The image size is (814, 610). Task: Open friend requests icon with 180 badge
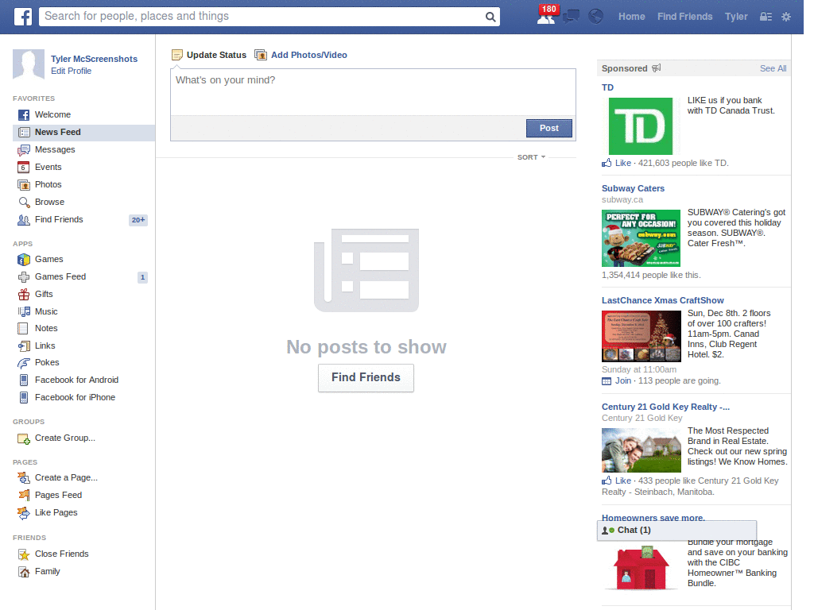pyautogui.click(x=547, y=16)
